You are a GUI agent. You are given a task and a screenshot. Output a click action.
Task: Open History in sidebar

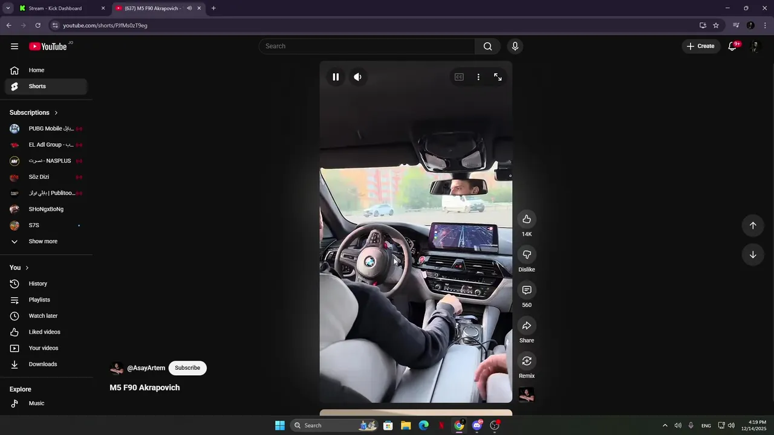click(46, 284)
